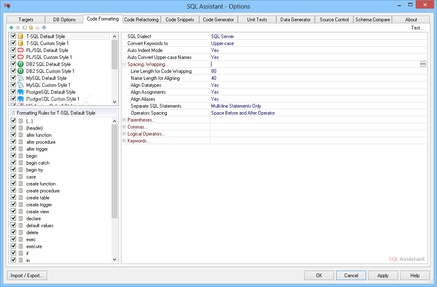
Task: Click the DB2 SQL Default Style green icon
Action: pos(20,64)
